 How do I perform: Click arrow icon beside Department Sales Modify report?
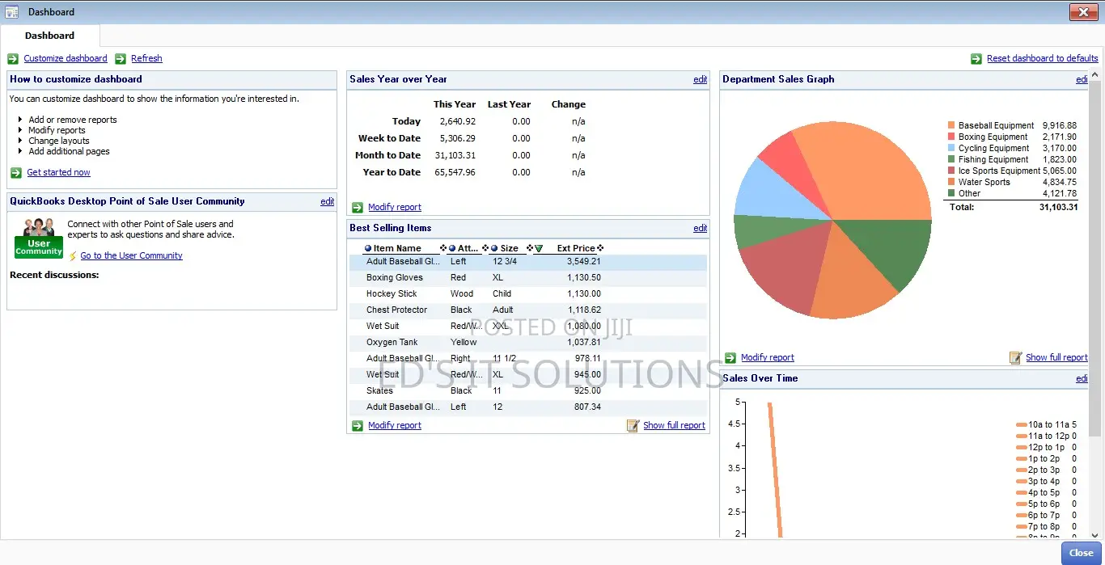tap(730, 357)
